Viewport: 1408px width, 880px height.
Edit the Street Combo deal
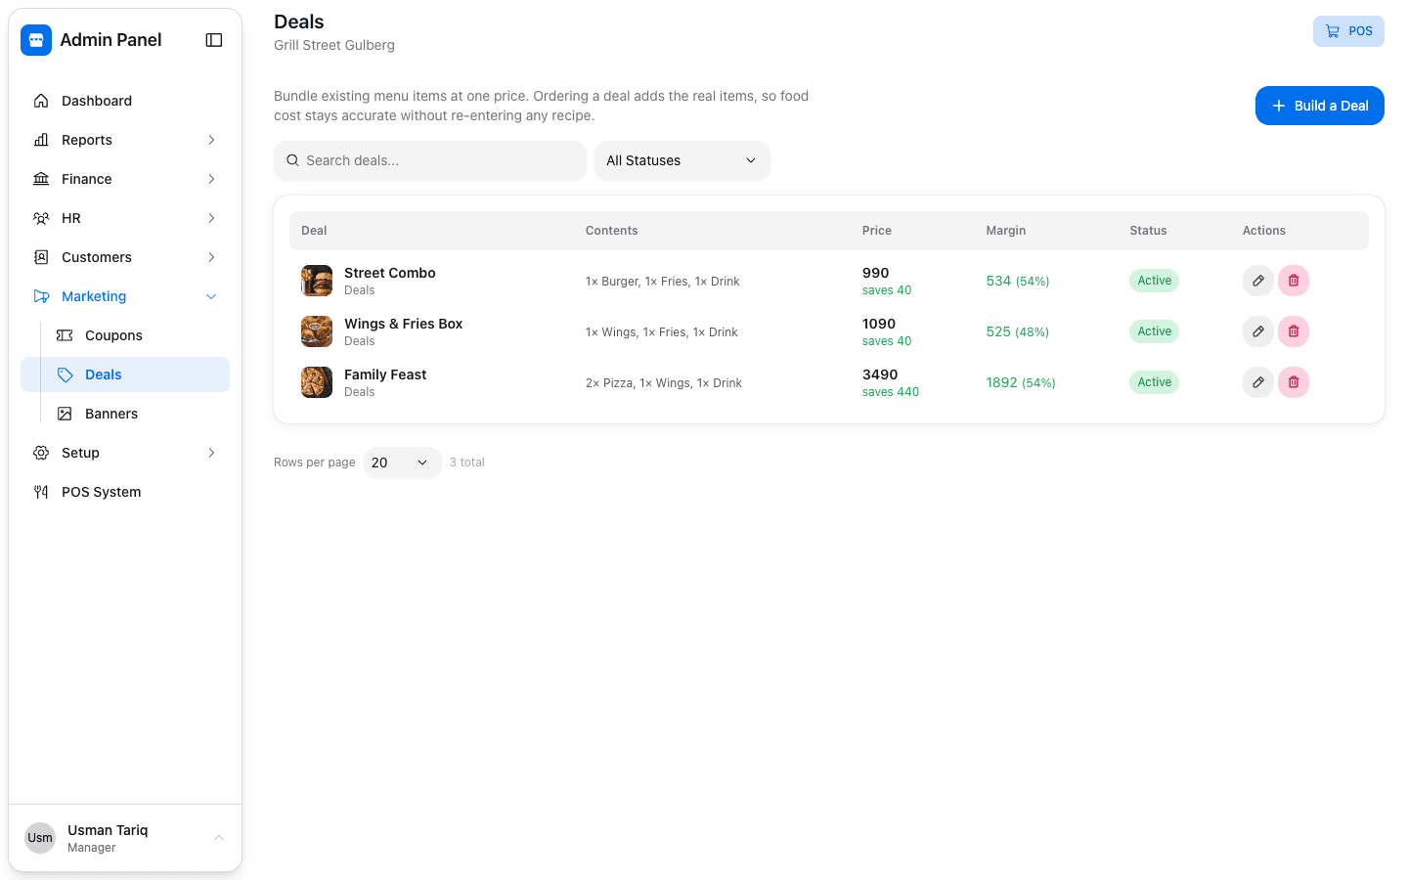pos(1258,281)
